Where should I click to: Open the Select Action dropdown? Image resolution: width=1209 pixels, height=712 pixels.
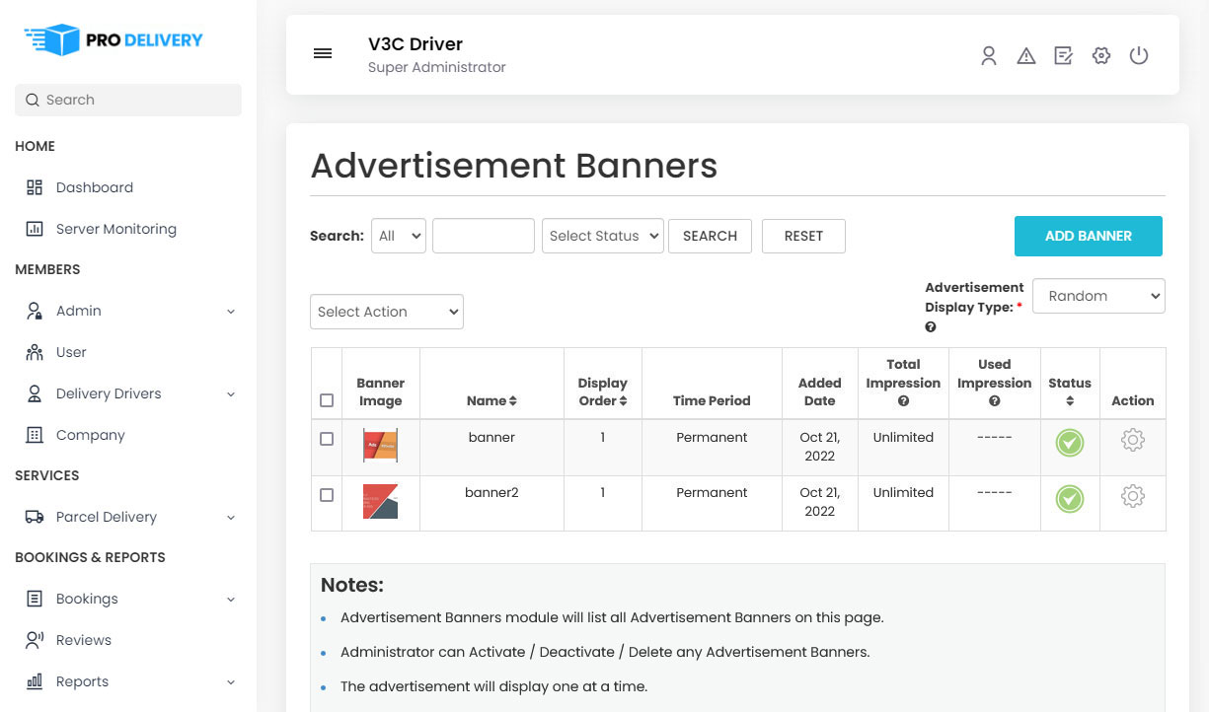386,312
